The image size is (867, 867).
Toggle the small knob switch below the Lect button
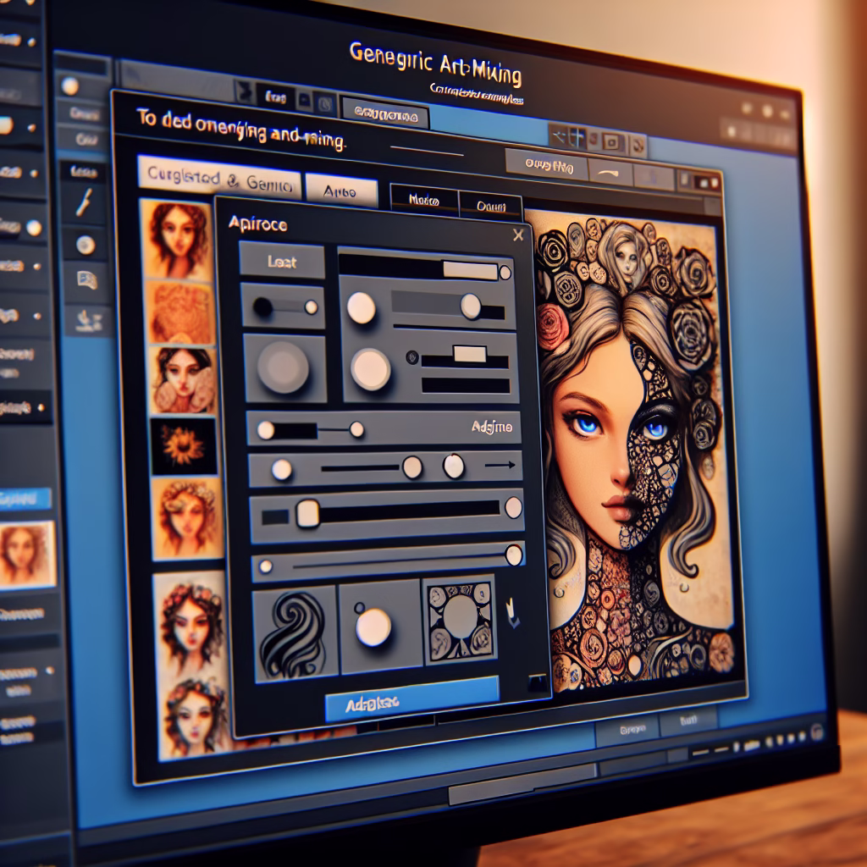point(284,306)
